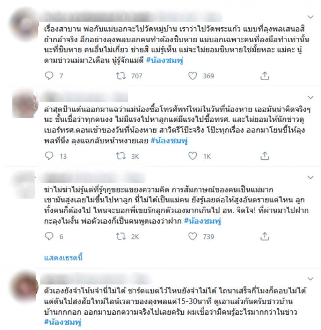Open the แสดงเธรดนี้ thread link
The image size is (321, 330).
(63, 258)
